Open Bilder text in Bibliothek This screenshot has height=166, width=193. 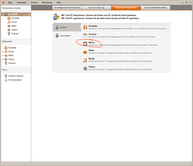click(11, 55)
